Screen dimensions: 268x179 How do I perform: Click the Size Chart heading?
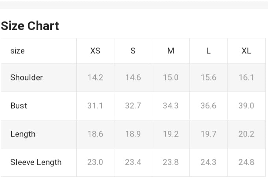[30, 26]
